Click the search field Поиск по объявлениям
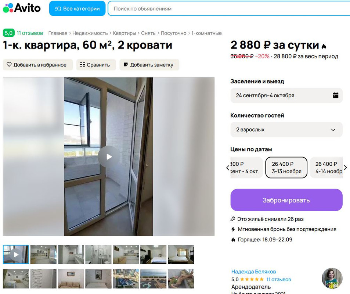 [x=229, y=8]
